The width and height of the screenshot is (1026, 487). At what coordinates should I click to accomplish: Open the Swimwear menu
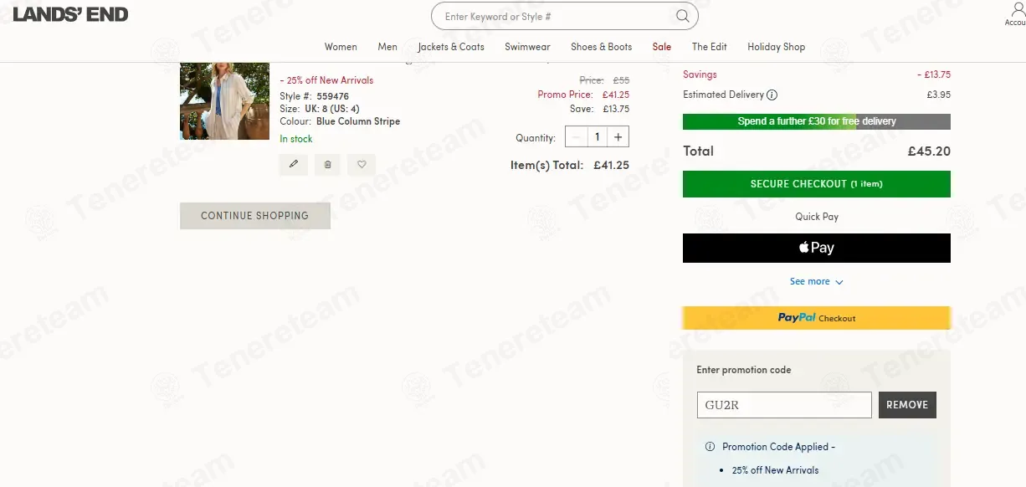click(x=527, y=47)
